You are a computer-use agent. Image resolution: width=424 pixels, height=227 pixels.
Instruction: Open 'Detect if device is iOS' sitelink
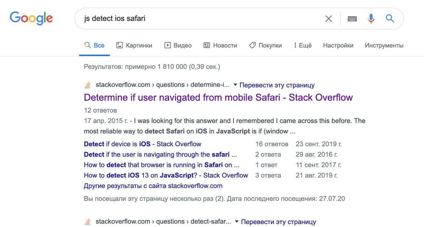point(142,144)
